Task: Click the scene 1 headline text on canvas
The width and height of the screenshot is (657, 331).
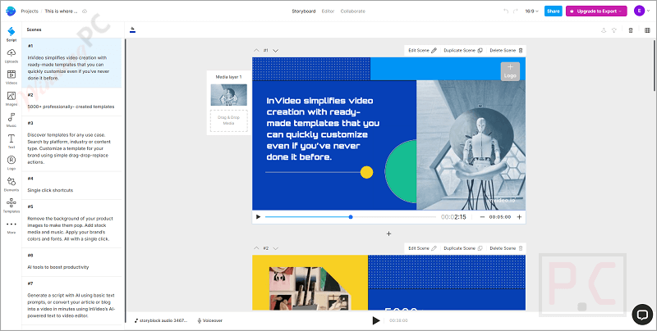Action: (323, 129)
